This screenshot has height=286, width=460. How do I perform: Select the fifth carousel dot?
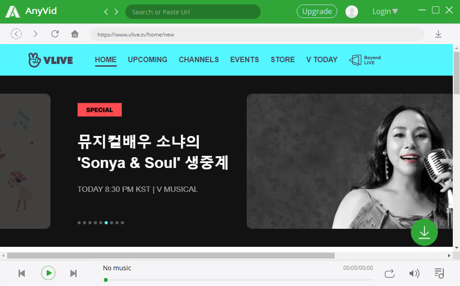[101, 222]
